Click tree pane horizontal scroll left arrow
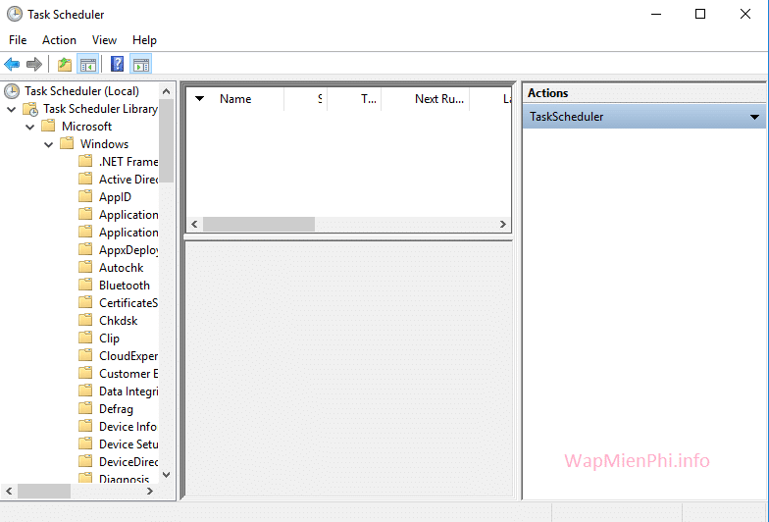The height and width of the screenshot is (522, 769). point(9,491)
